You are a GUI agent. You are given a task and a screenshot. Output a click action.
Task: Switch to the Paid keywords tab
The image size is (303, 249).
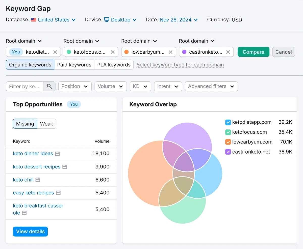pyautogui.click(x=74, y=65)
